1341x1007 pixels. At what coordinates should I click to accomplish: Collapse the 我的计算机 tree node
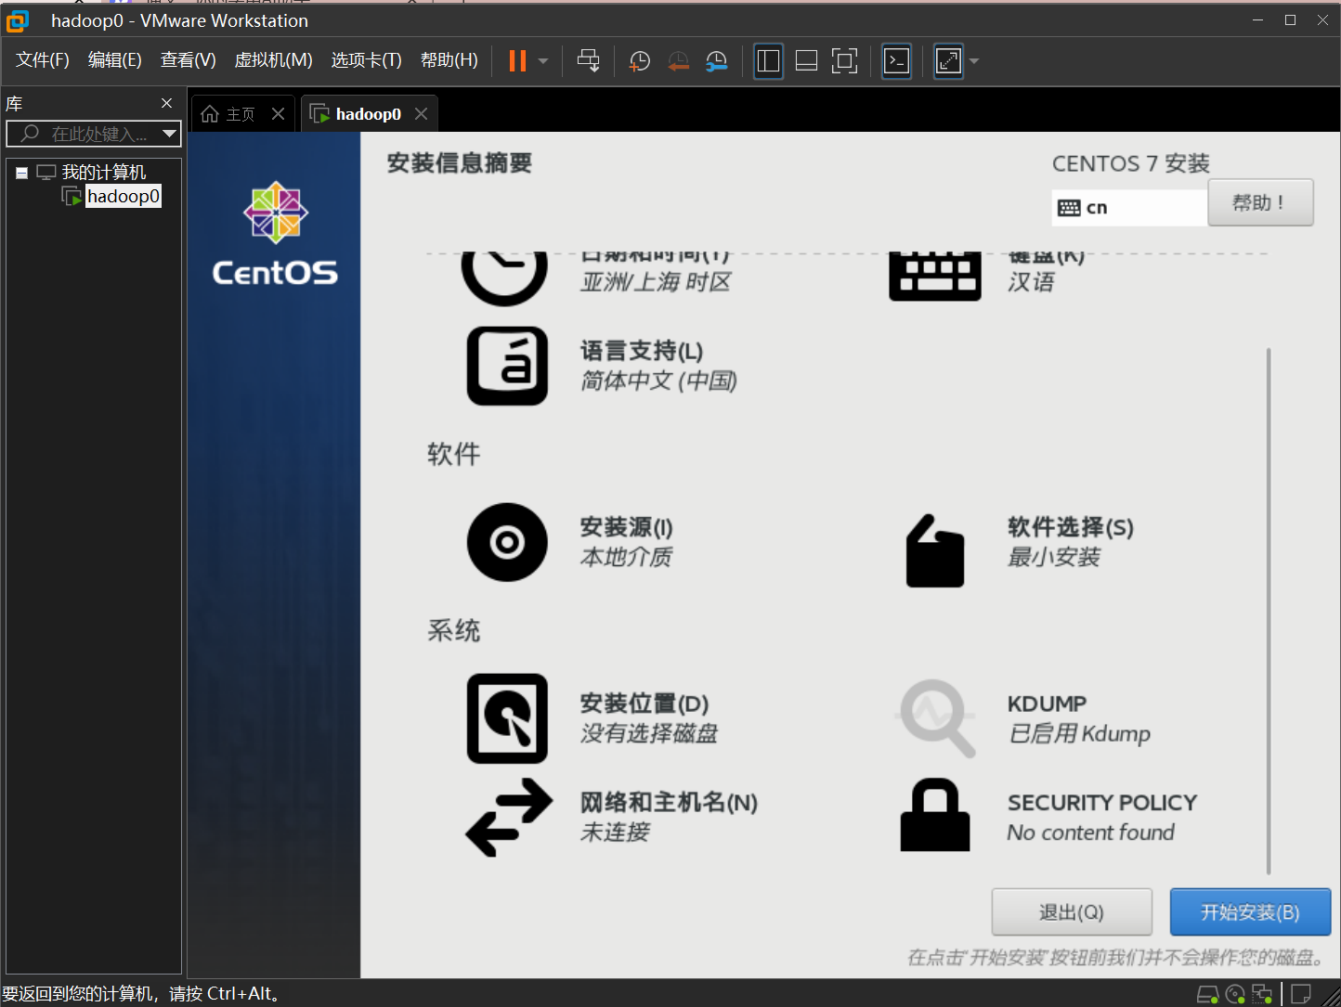click(x=22, y=173)
